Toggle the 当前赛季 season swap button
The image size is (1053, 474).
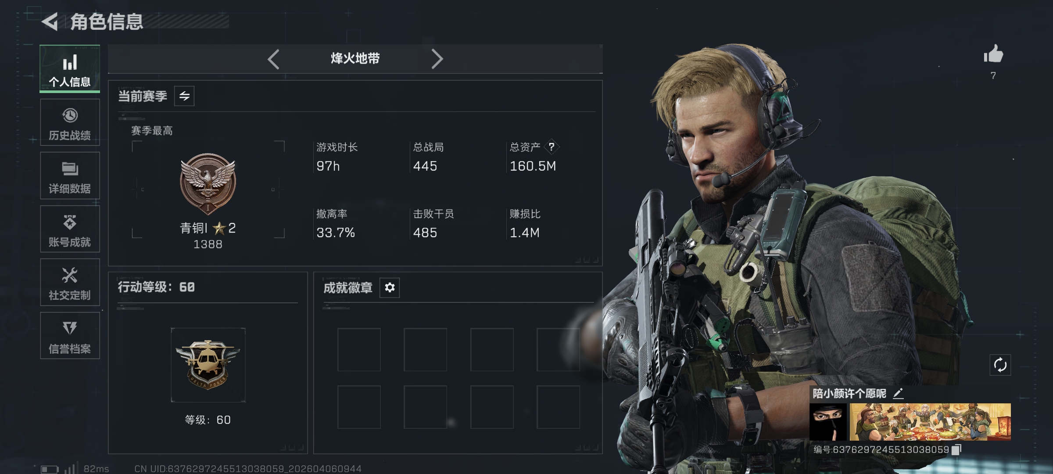184,96
